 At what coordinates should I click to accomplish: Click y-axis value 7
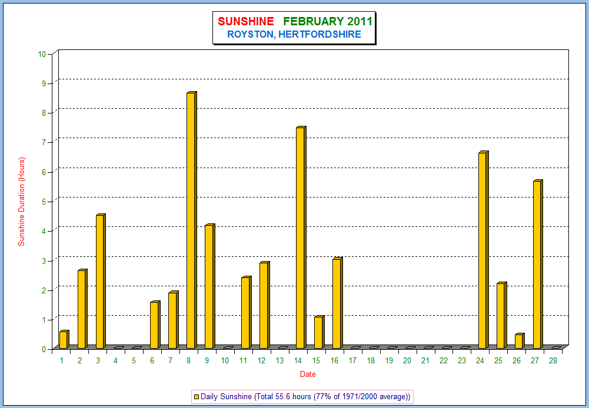(x=44, y=142)
